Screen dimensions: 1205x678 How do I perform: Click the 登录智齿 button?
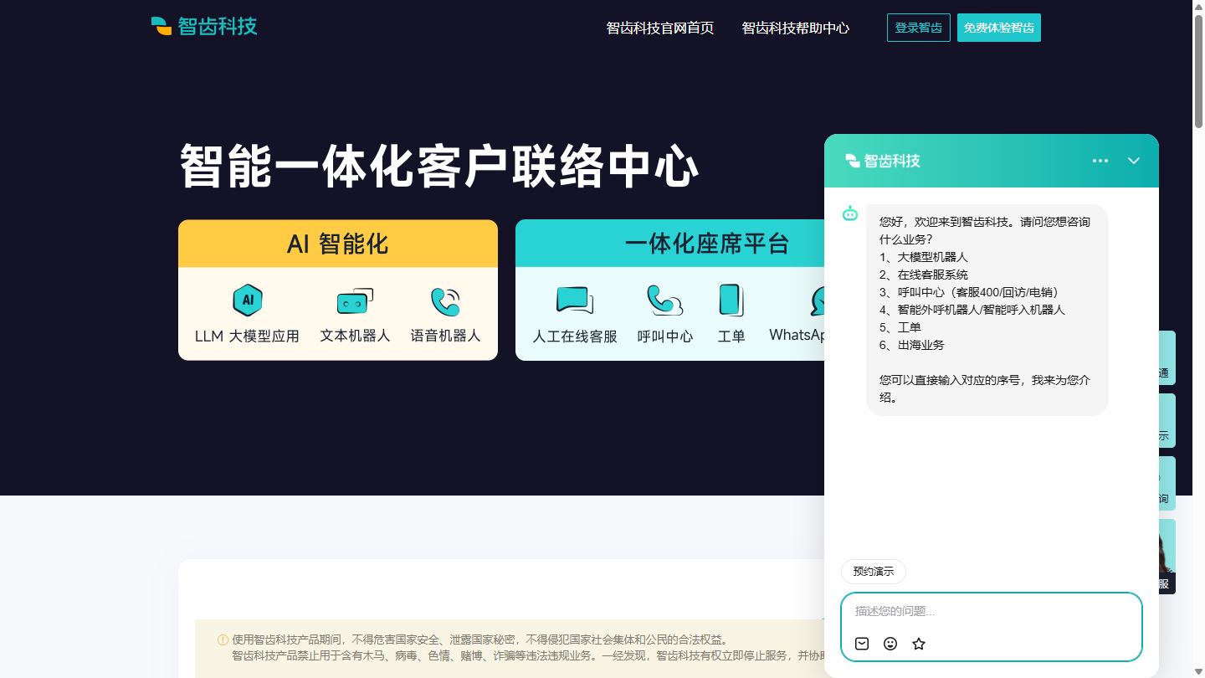pos(919,28)
